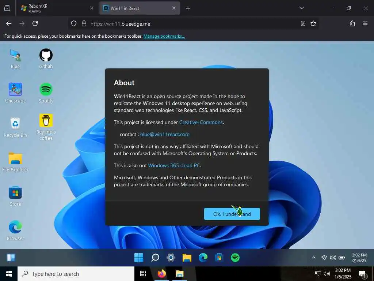This screenshot has height=281, width=374.
Task: Close the RebornXP tab
Action: (x=92, y=8)
